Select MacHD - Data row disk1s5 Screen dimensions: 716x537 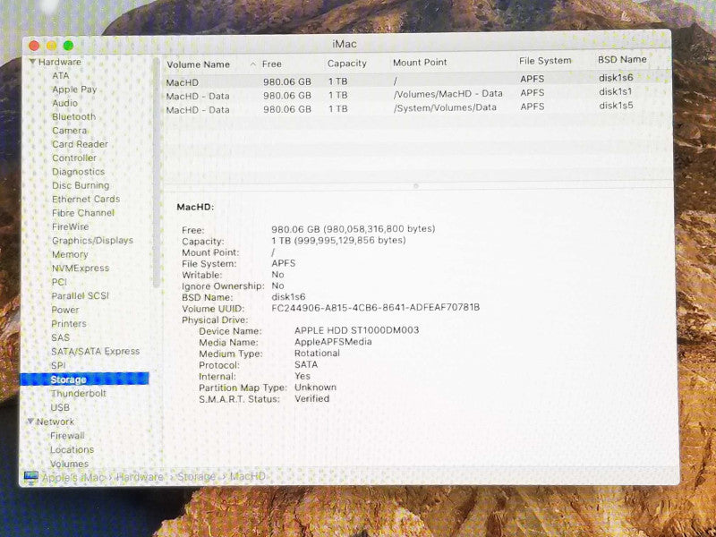tap(416, 108)
